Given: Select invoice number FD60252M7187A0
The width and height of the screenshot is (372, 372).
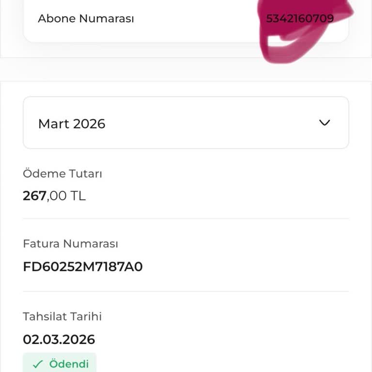Looking at the screenshot, I should click(83, 267).
